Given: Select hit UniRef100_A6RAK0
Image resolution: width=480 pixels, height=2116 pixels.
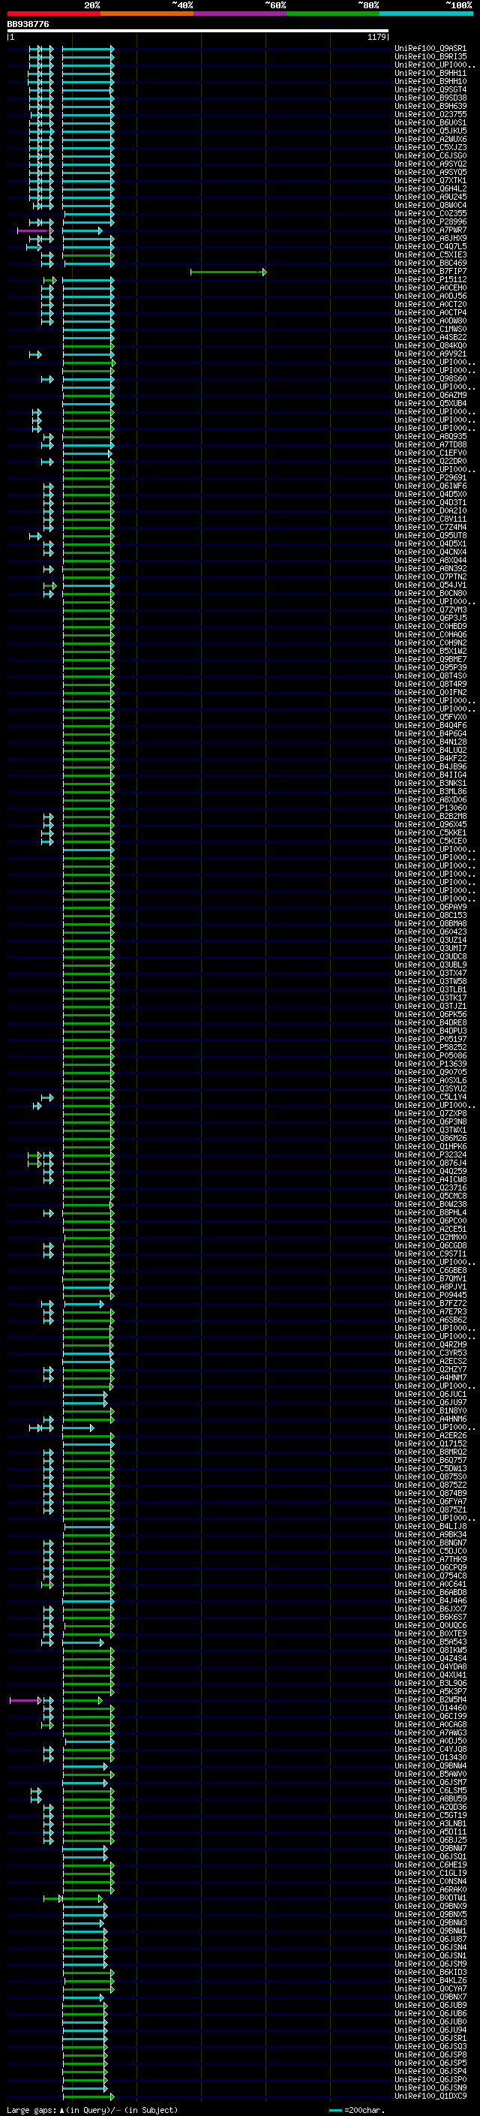Looking at the screenshot, I should (430, 1890).
